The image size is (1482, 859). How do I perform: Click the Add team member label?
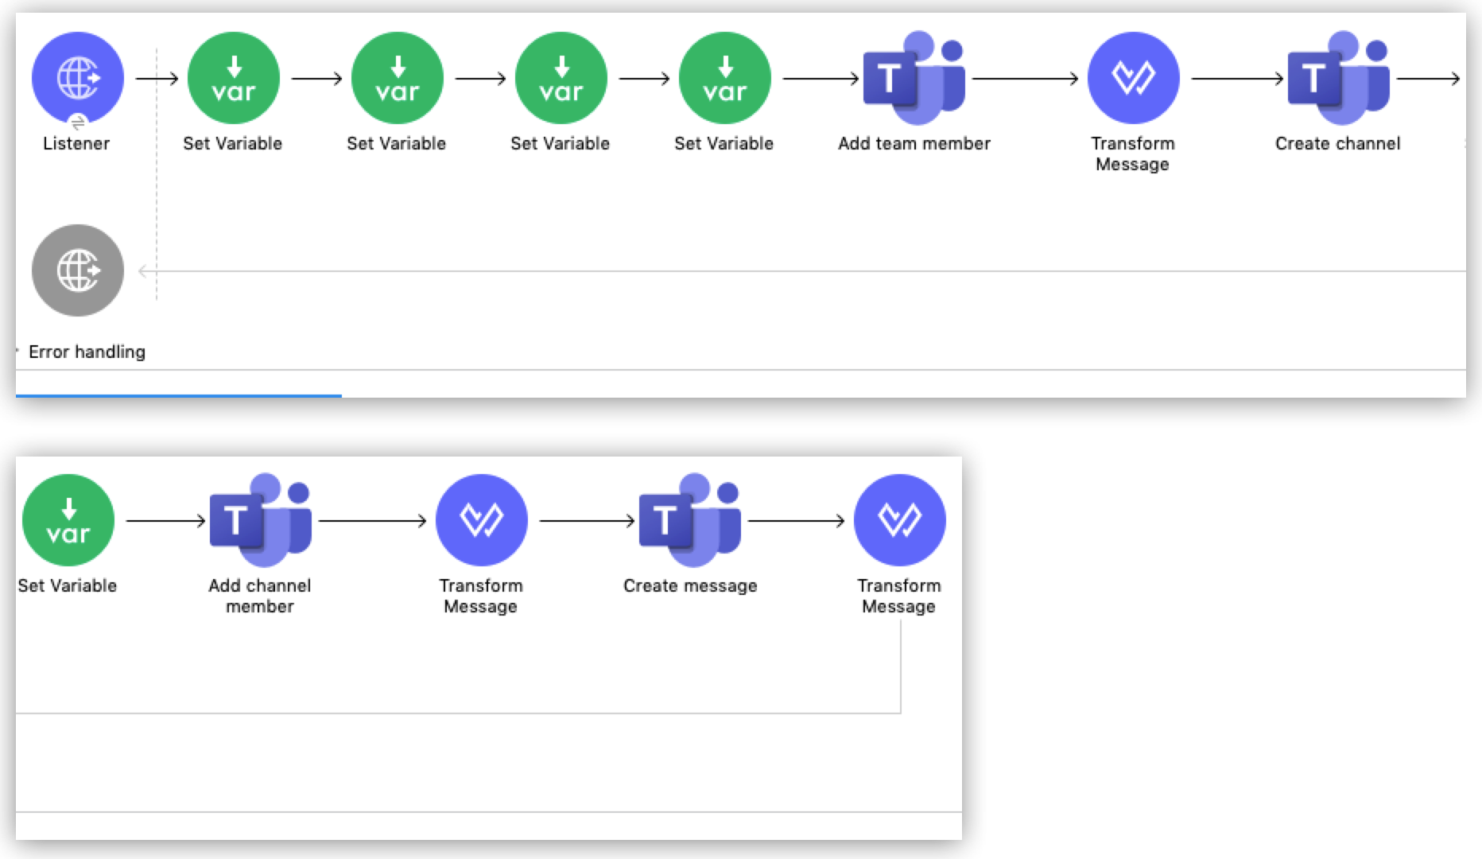coord(914,143)
